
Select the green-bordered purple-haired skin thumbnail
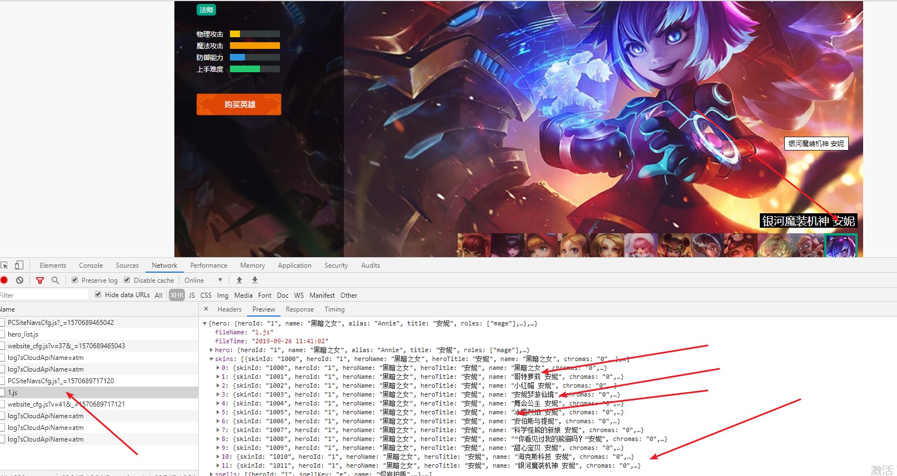click(x=841, y=245)
